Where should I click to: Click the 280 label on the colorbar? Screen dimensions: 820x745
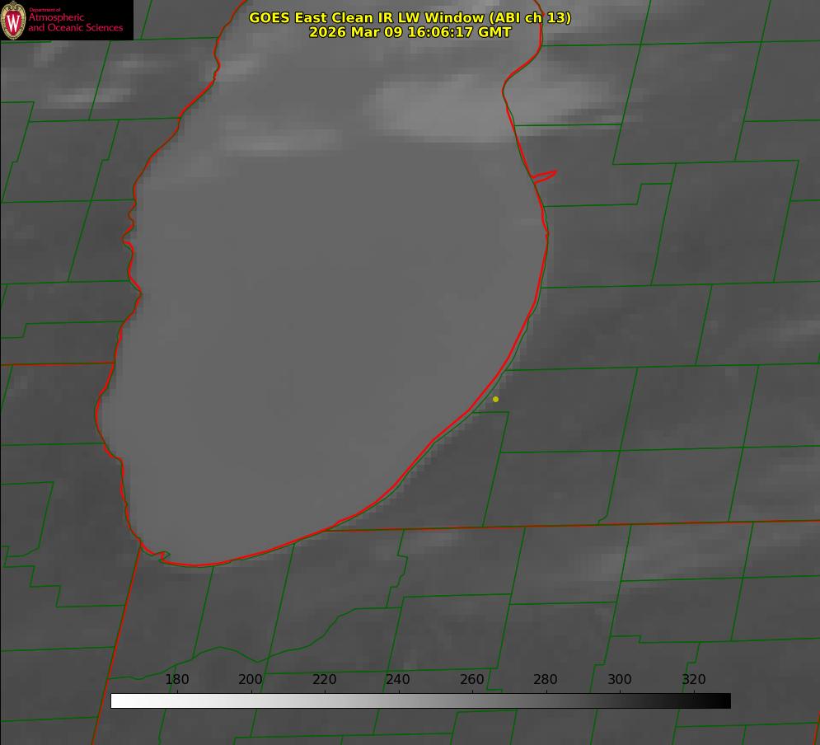pyautogui.click(x=546, y=680)
